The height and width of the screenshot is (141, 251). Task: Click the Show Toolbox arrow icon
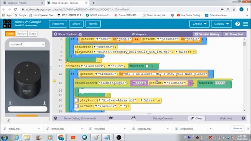(55, 34)
